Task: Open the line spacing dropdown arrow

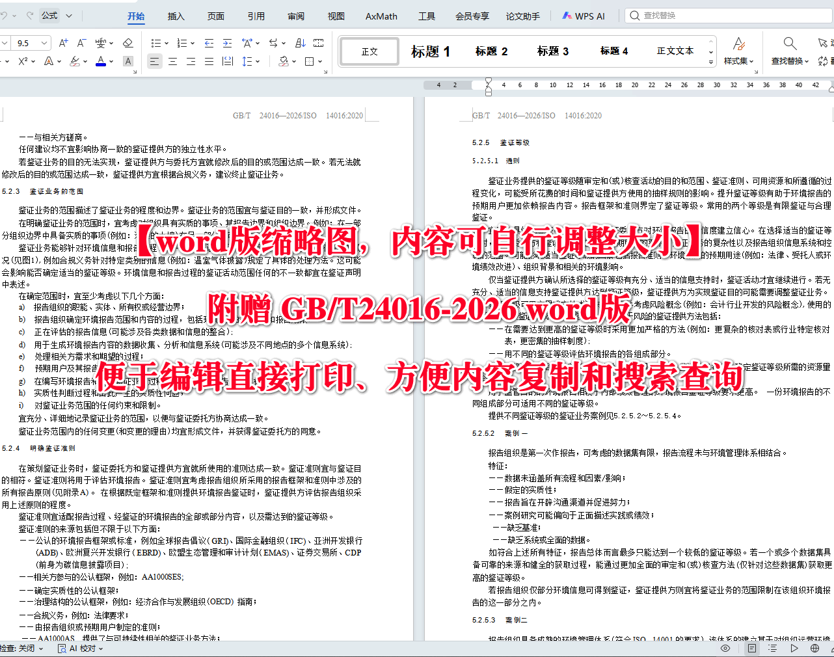Action: [258, 61]
